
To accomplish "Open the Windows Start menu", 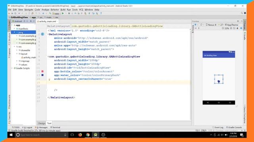I will point(11,135).
